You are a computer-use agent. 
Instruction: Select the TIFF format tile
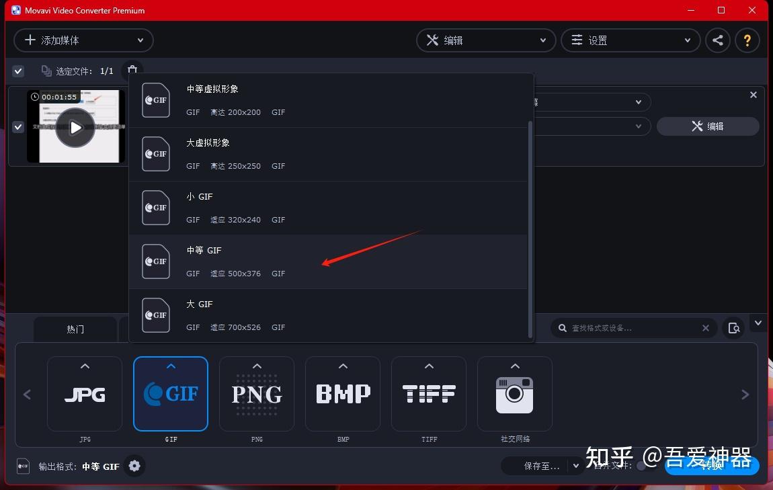(429, 394)
